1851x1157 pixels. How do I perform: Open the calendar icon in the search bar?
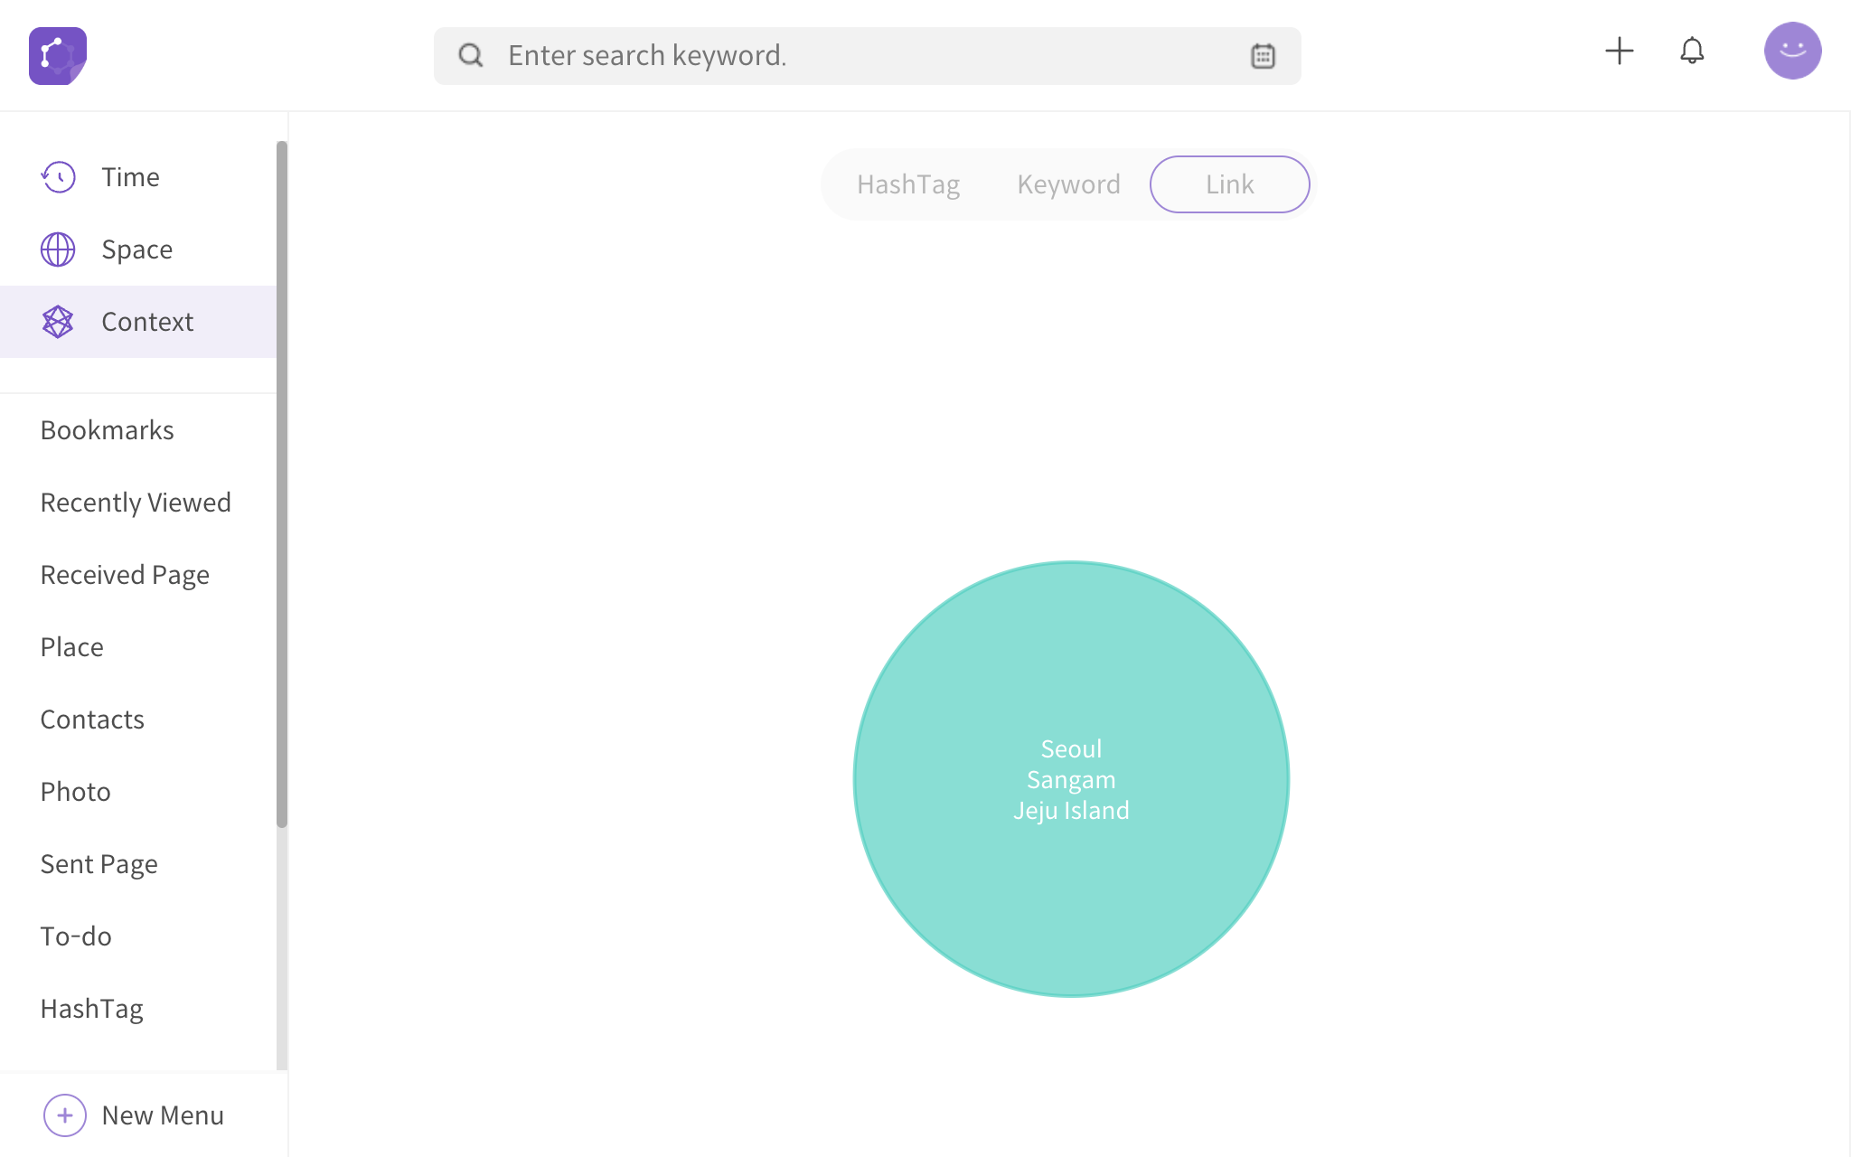click(x=1263, y=55)
